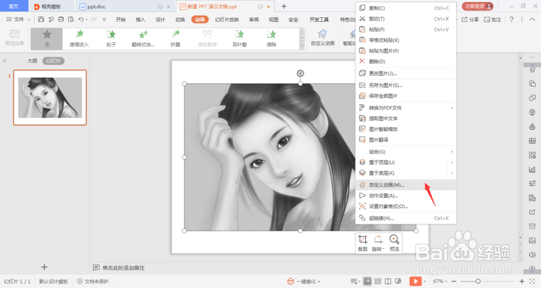541x288 pixels.
Task: Select the 擦除 animation effect
Action: coord(272,38)
